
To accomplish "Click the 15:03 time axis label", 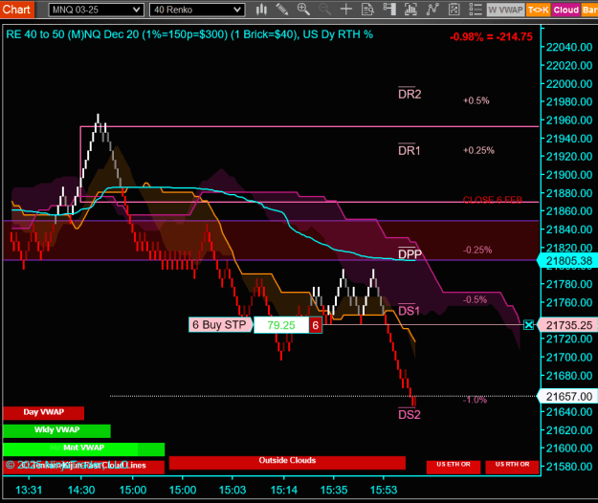I will 233,490.
